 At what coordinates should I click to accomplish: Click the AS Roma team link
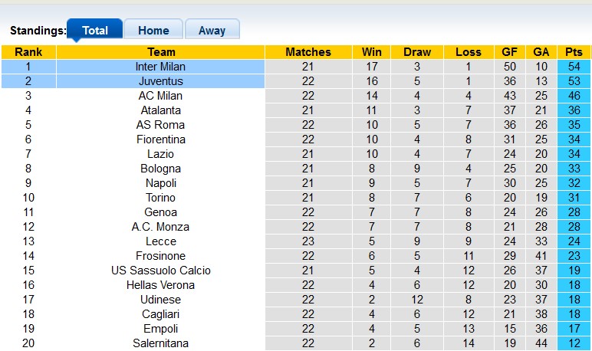(x=161, y=125)
